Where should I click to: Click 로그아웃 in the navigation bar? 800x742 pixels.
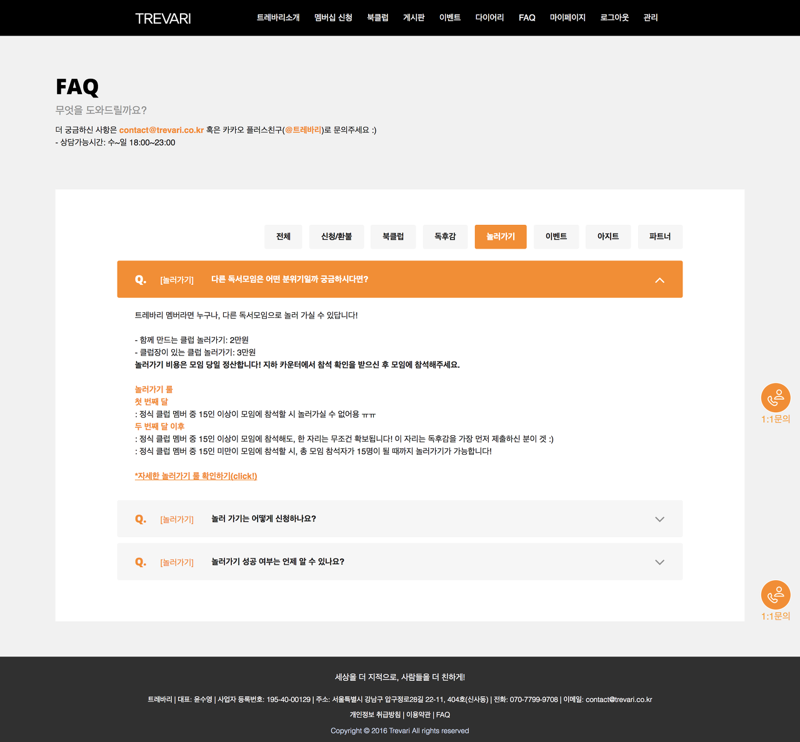point(614,17)
